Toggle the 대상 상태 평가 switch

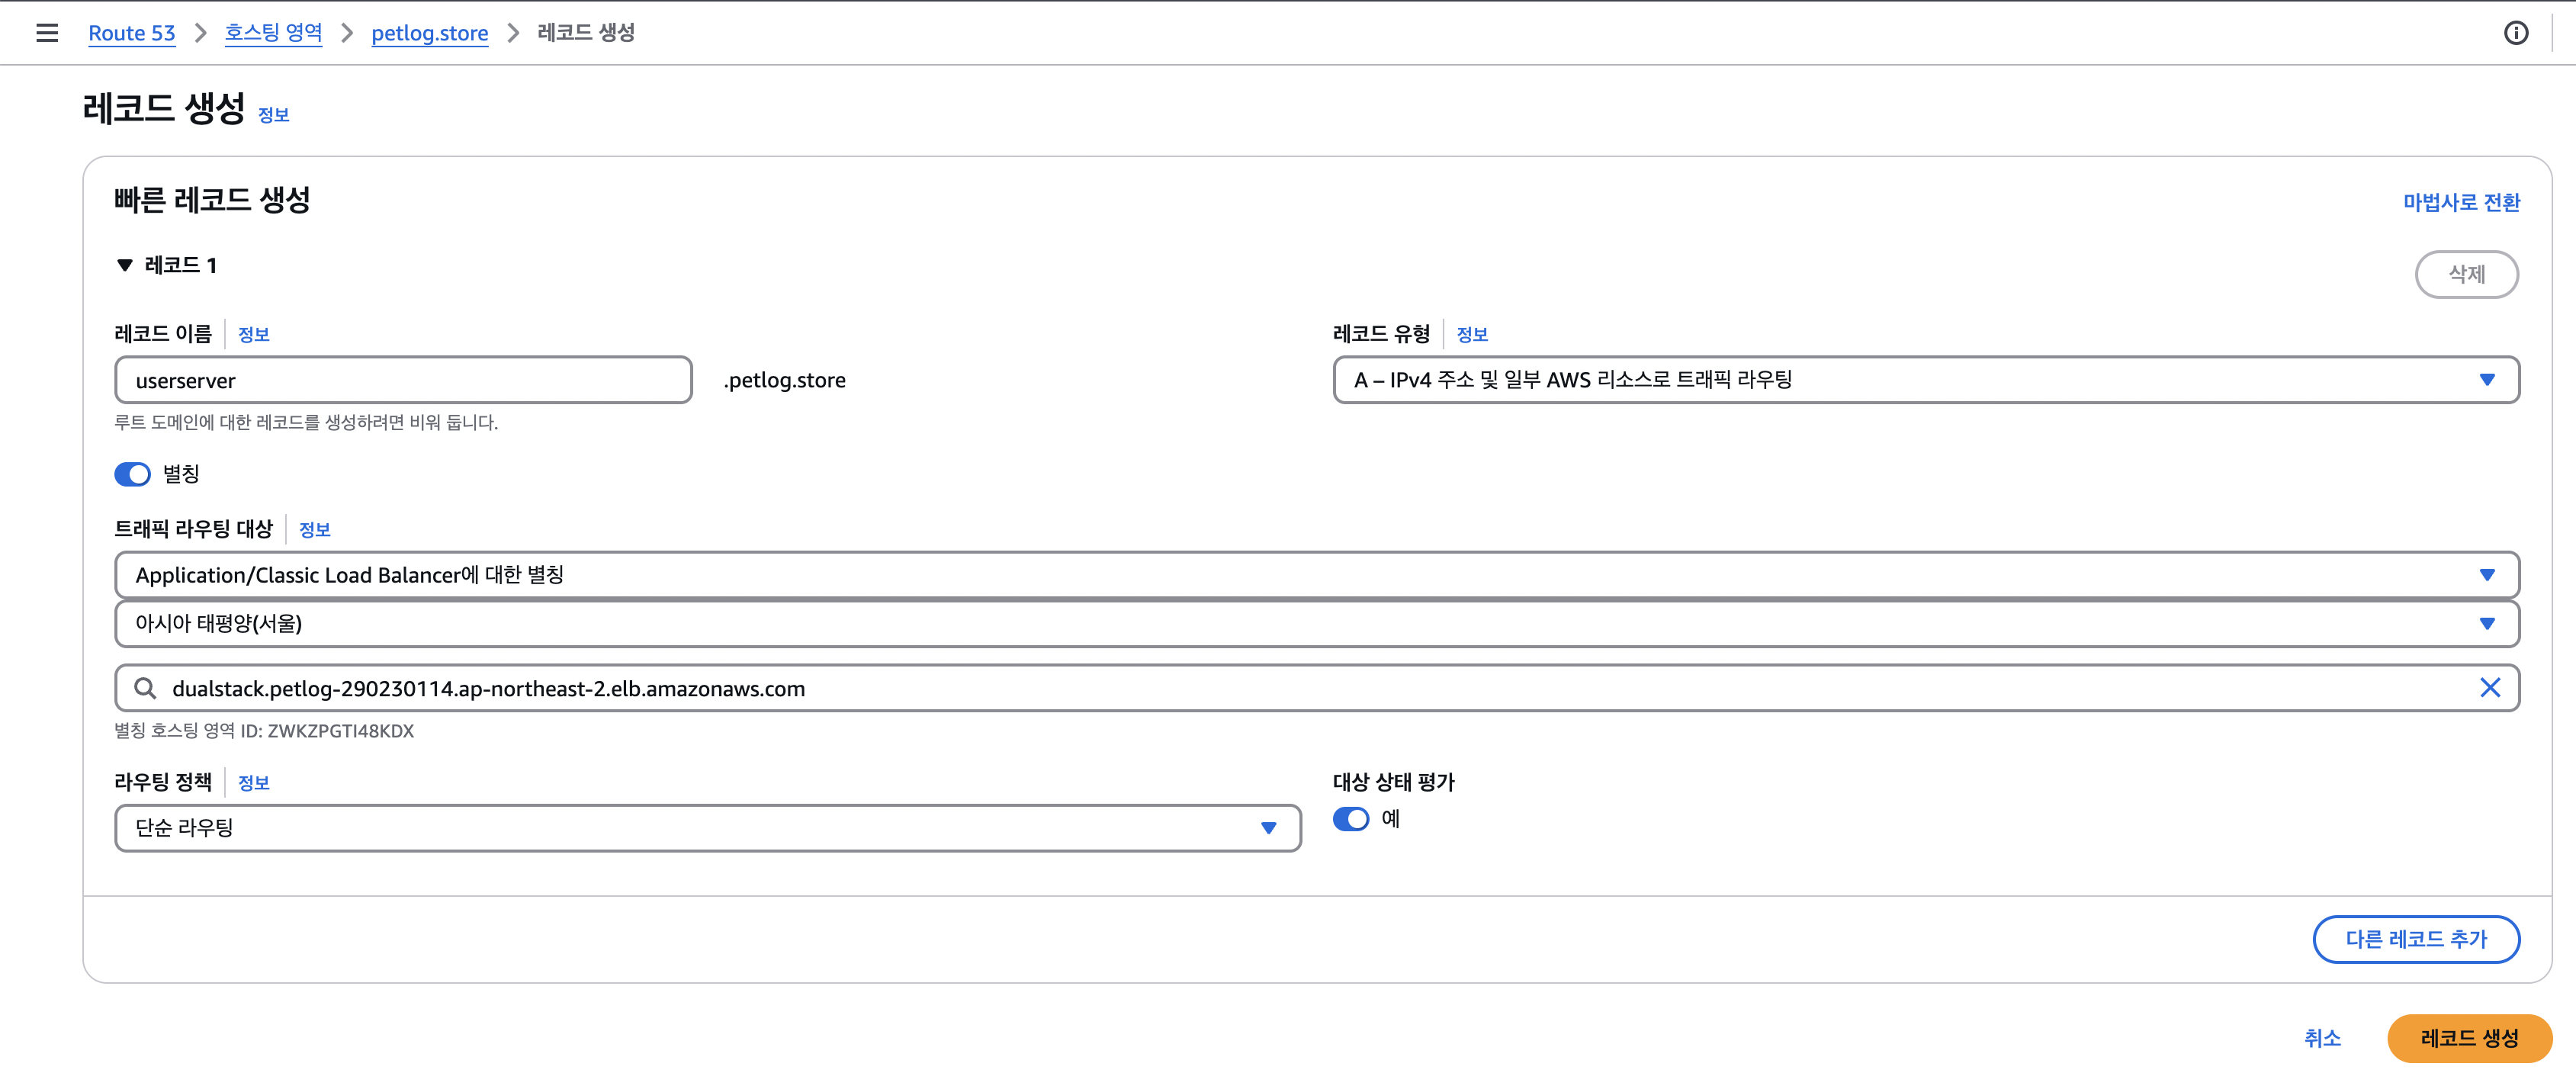click(x=1351, y=819)
